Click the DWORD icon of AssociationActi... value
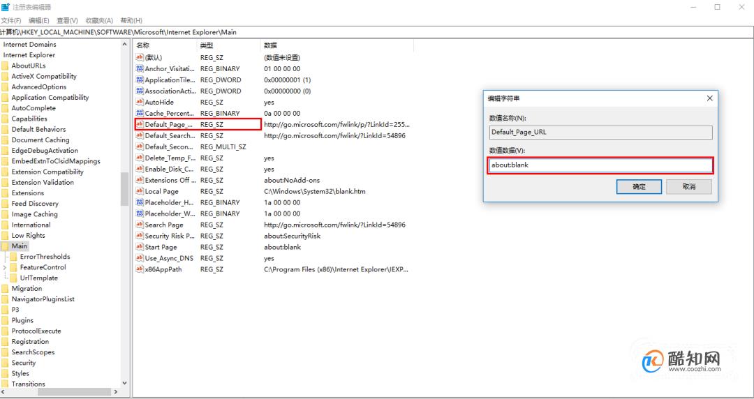 pyautogui.click(x=140, y=91)
